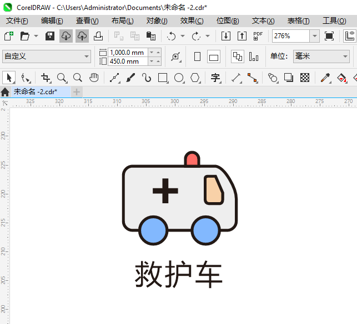Select the Artistic Media brush tool
357x324 pixels.
[x=130, y=78]
